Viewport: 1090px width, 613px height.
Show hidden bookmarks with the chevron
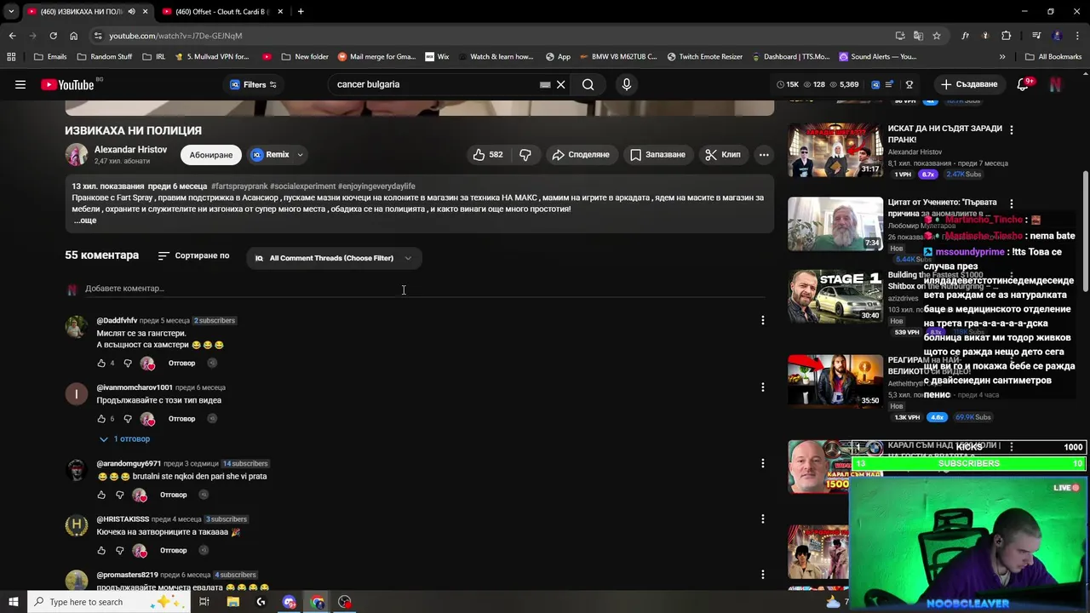(1002, 57)
